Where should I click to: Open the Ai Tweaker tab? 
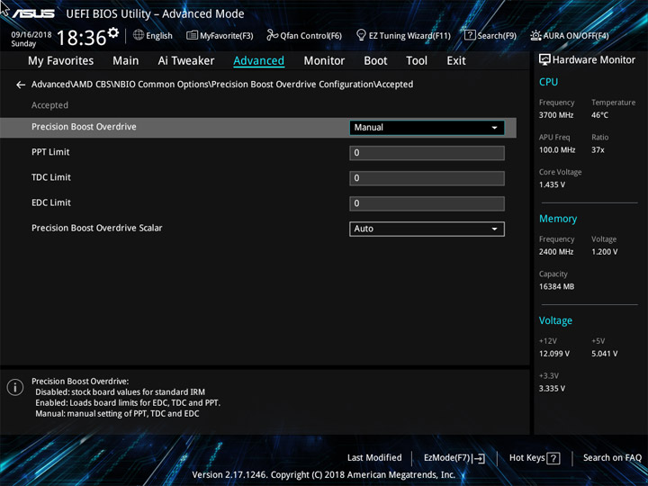[186, 61]
